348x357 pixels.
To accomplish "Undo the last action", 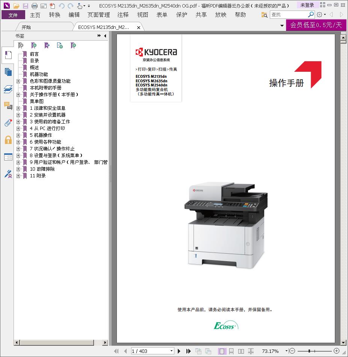I will (x=62, y=6).
